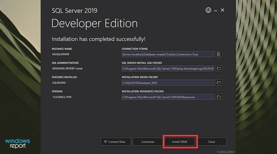The height and width of the screenshot is (154, 277).
Task: Copy the connection string icon
Action: click(219, 54)
